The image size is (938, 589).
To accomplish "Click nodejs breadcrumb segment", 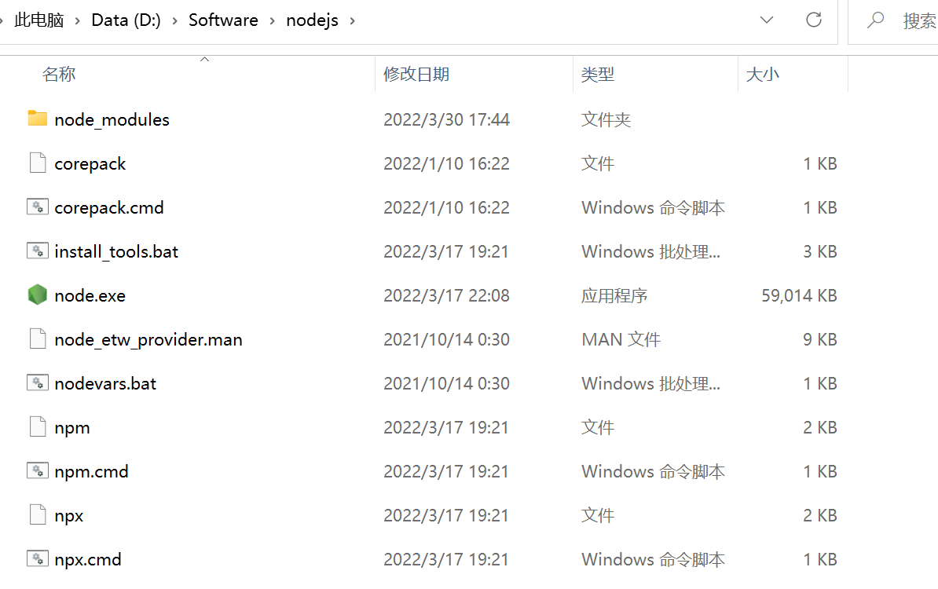I will [312, 20].
